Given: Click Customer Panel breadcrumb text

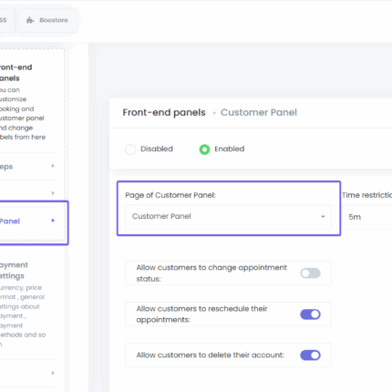Looking at the screenshot, I should click(259, 113).
